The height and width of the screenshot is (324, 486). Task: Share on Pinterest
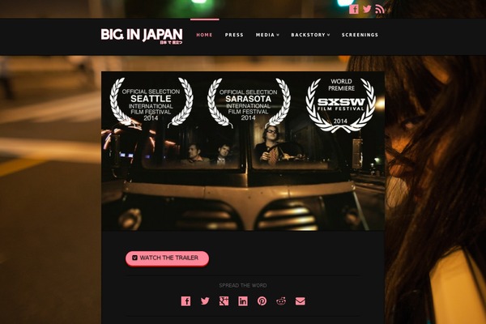tap(262, 301)
